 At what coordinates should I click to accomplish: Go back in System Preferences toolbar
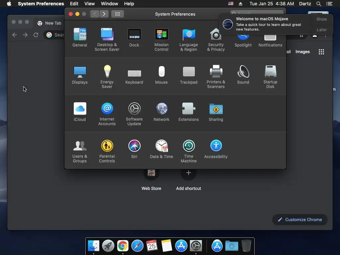point(95,14)
